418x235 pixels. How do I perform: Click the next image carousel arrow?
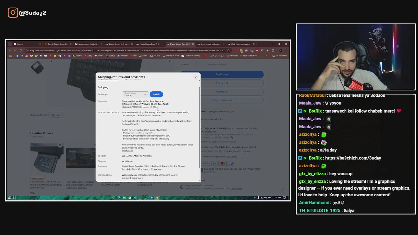[169, 61]
